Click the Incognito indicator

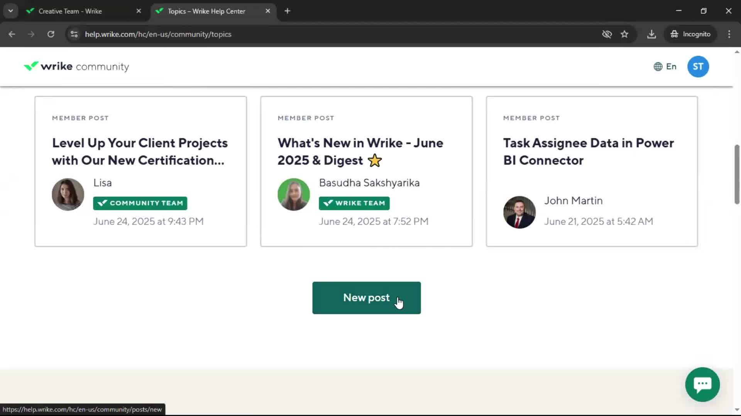(690, 34)
